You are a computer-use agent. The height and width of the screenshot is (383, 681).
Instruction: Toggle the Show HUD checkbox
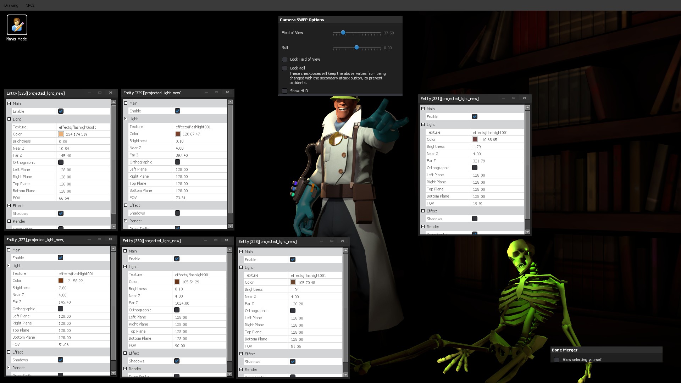pyautogui.click(x=284, y=91)
